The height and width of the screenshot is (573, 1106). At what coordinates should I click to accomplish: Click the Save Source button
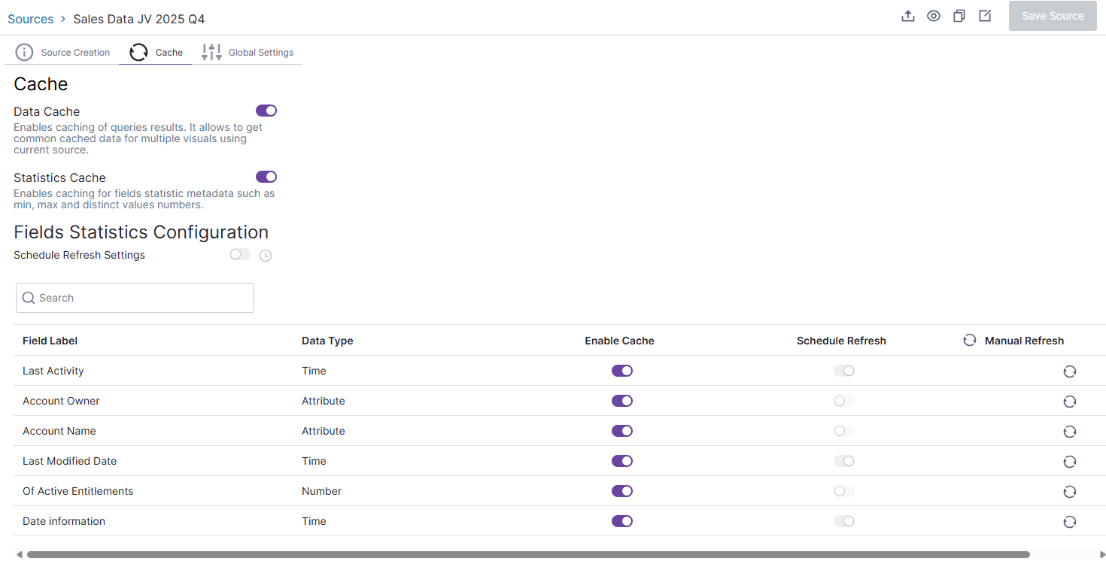coord(1053,16)
